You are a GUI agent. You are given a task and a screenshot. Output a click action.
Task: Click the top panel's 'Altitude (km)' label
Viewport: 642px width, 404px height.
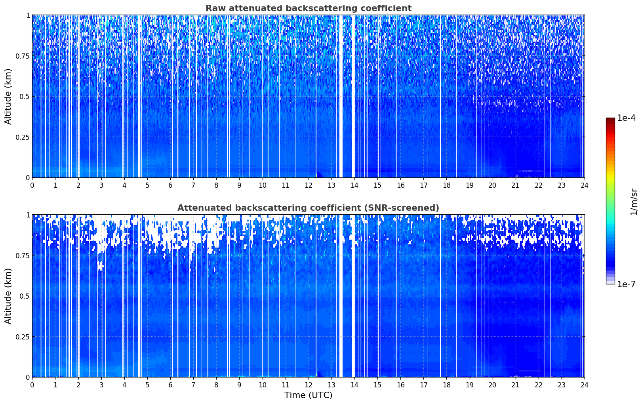point(8,96)
